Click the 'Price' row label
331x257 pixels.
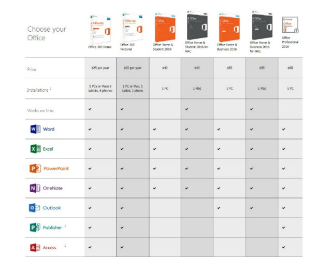pos(32,69)
